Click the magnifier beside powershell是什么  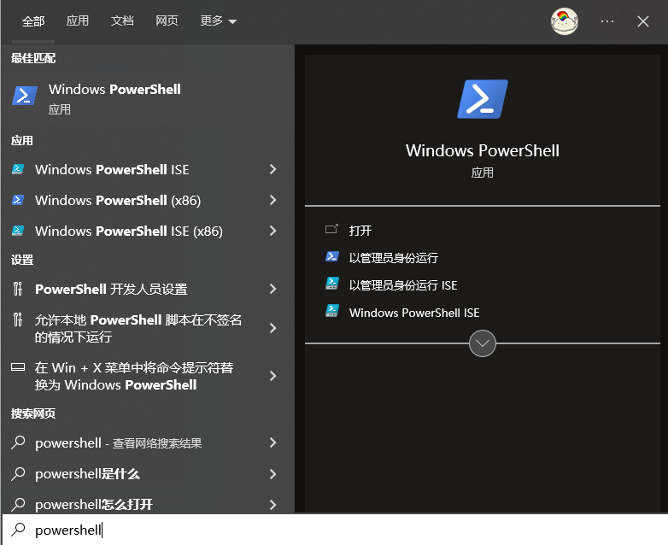tap(18, 473)
